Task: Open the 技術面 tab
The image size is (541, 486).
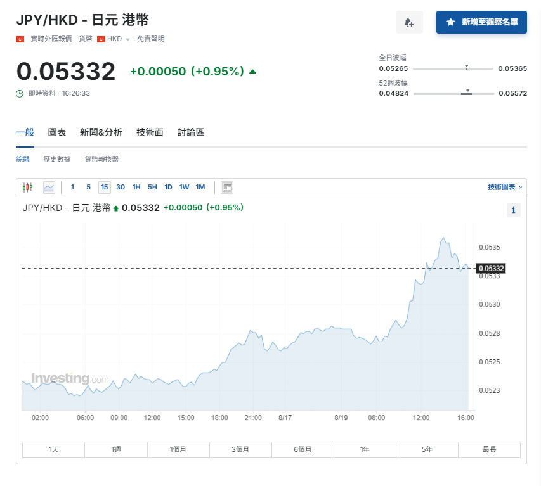Action: 150,132
